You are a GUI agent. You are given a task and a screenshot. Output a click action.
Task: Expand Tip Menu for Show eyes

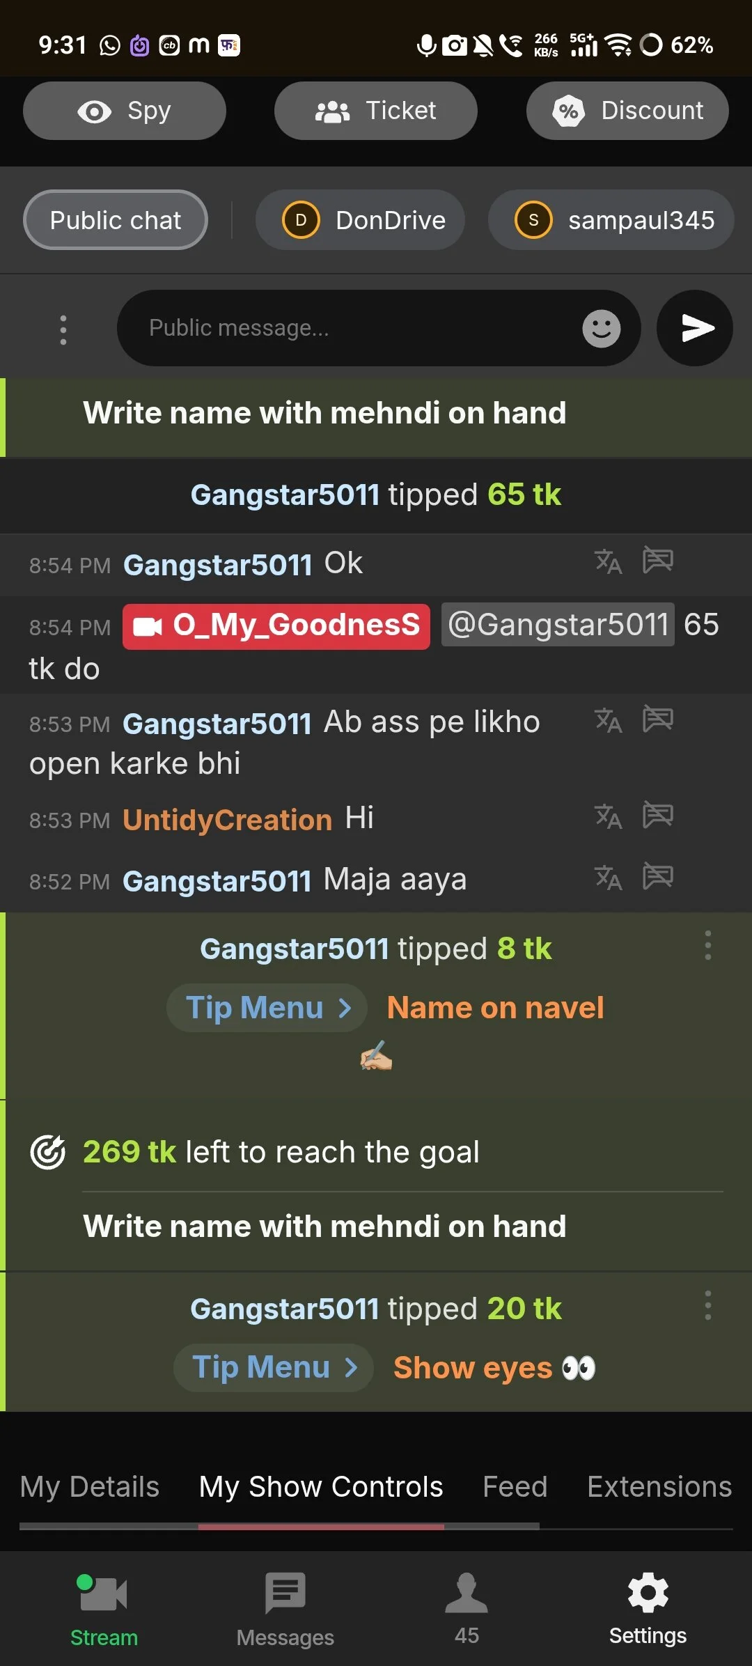tap(273, 1368)
